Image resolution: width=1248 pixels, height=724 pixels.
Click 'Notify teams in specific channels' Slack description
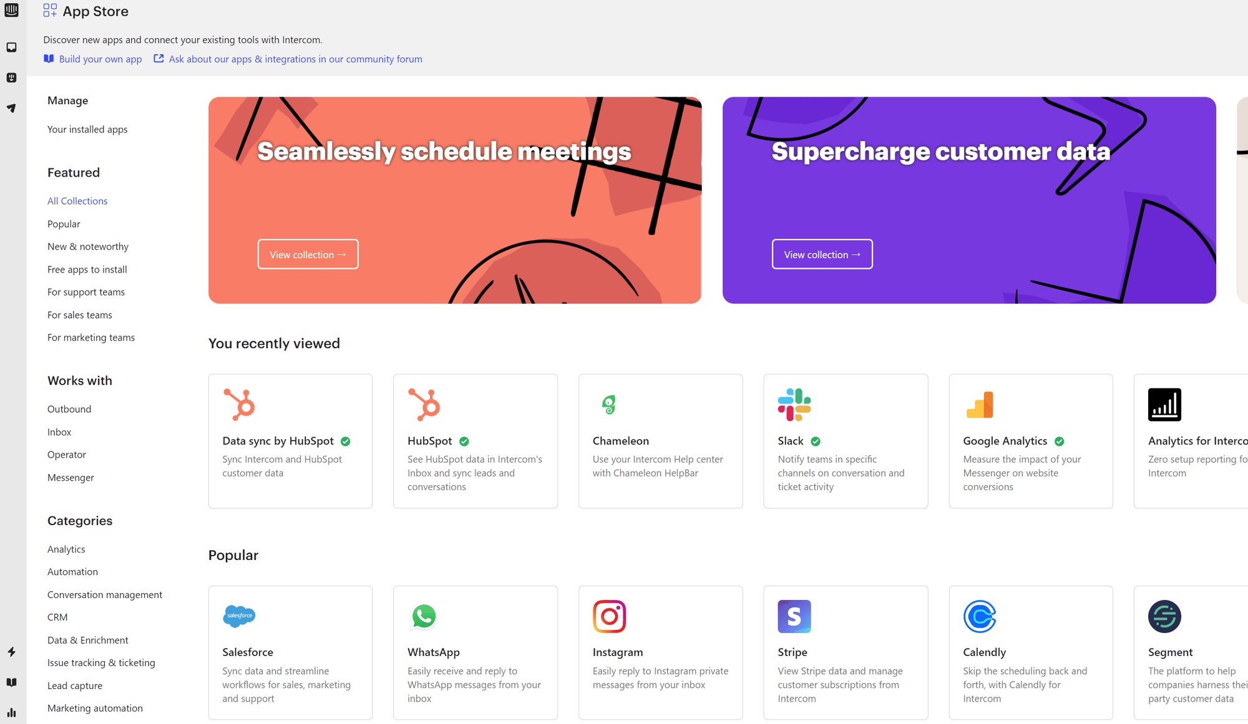[841, 473]
